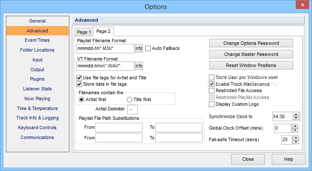The height and width of the screenshot is (171, 312).
Task: Enable the Auto Fallback checkbox
Action: (x=148, y=48)
